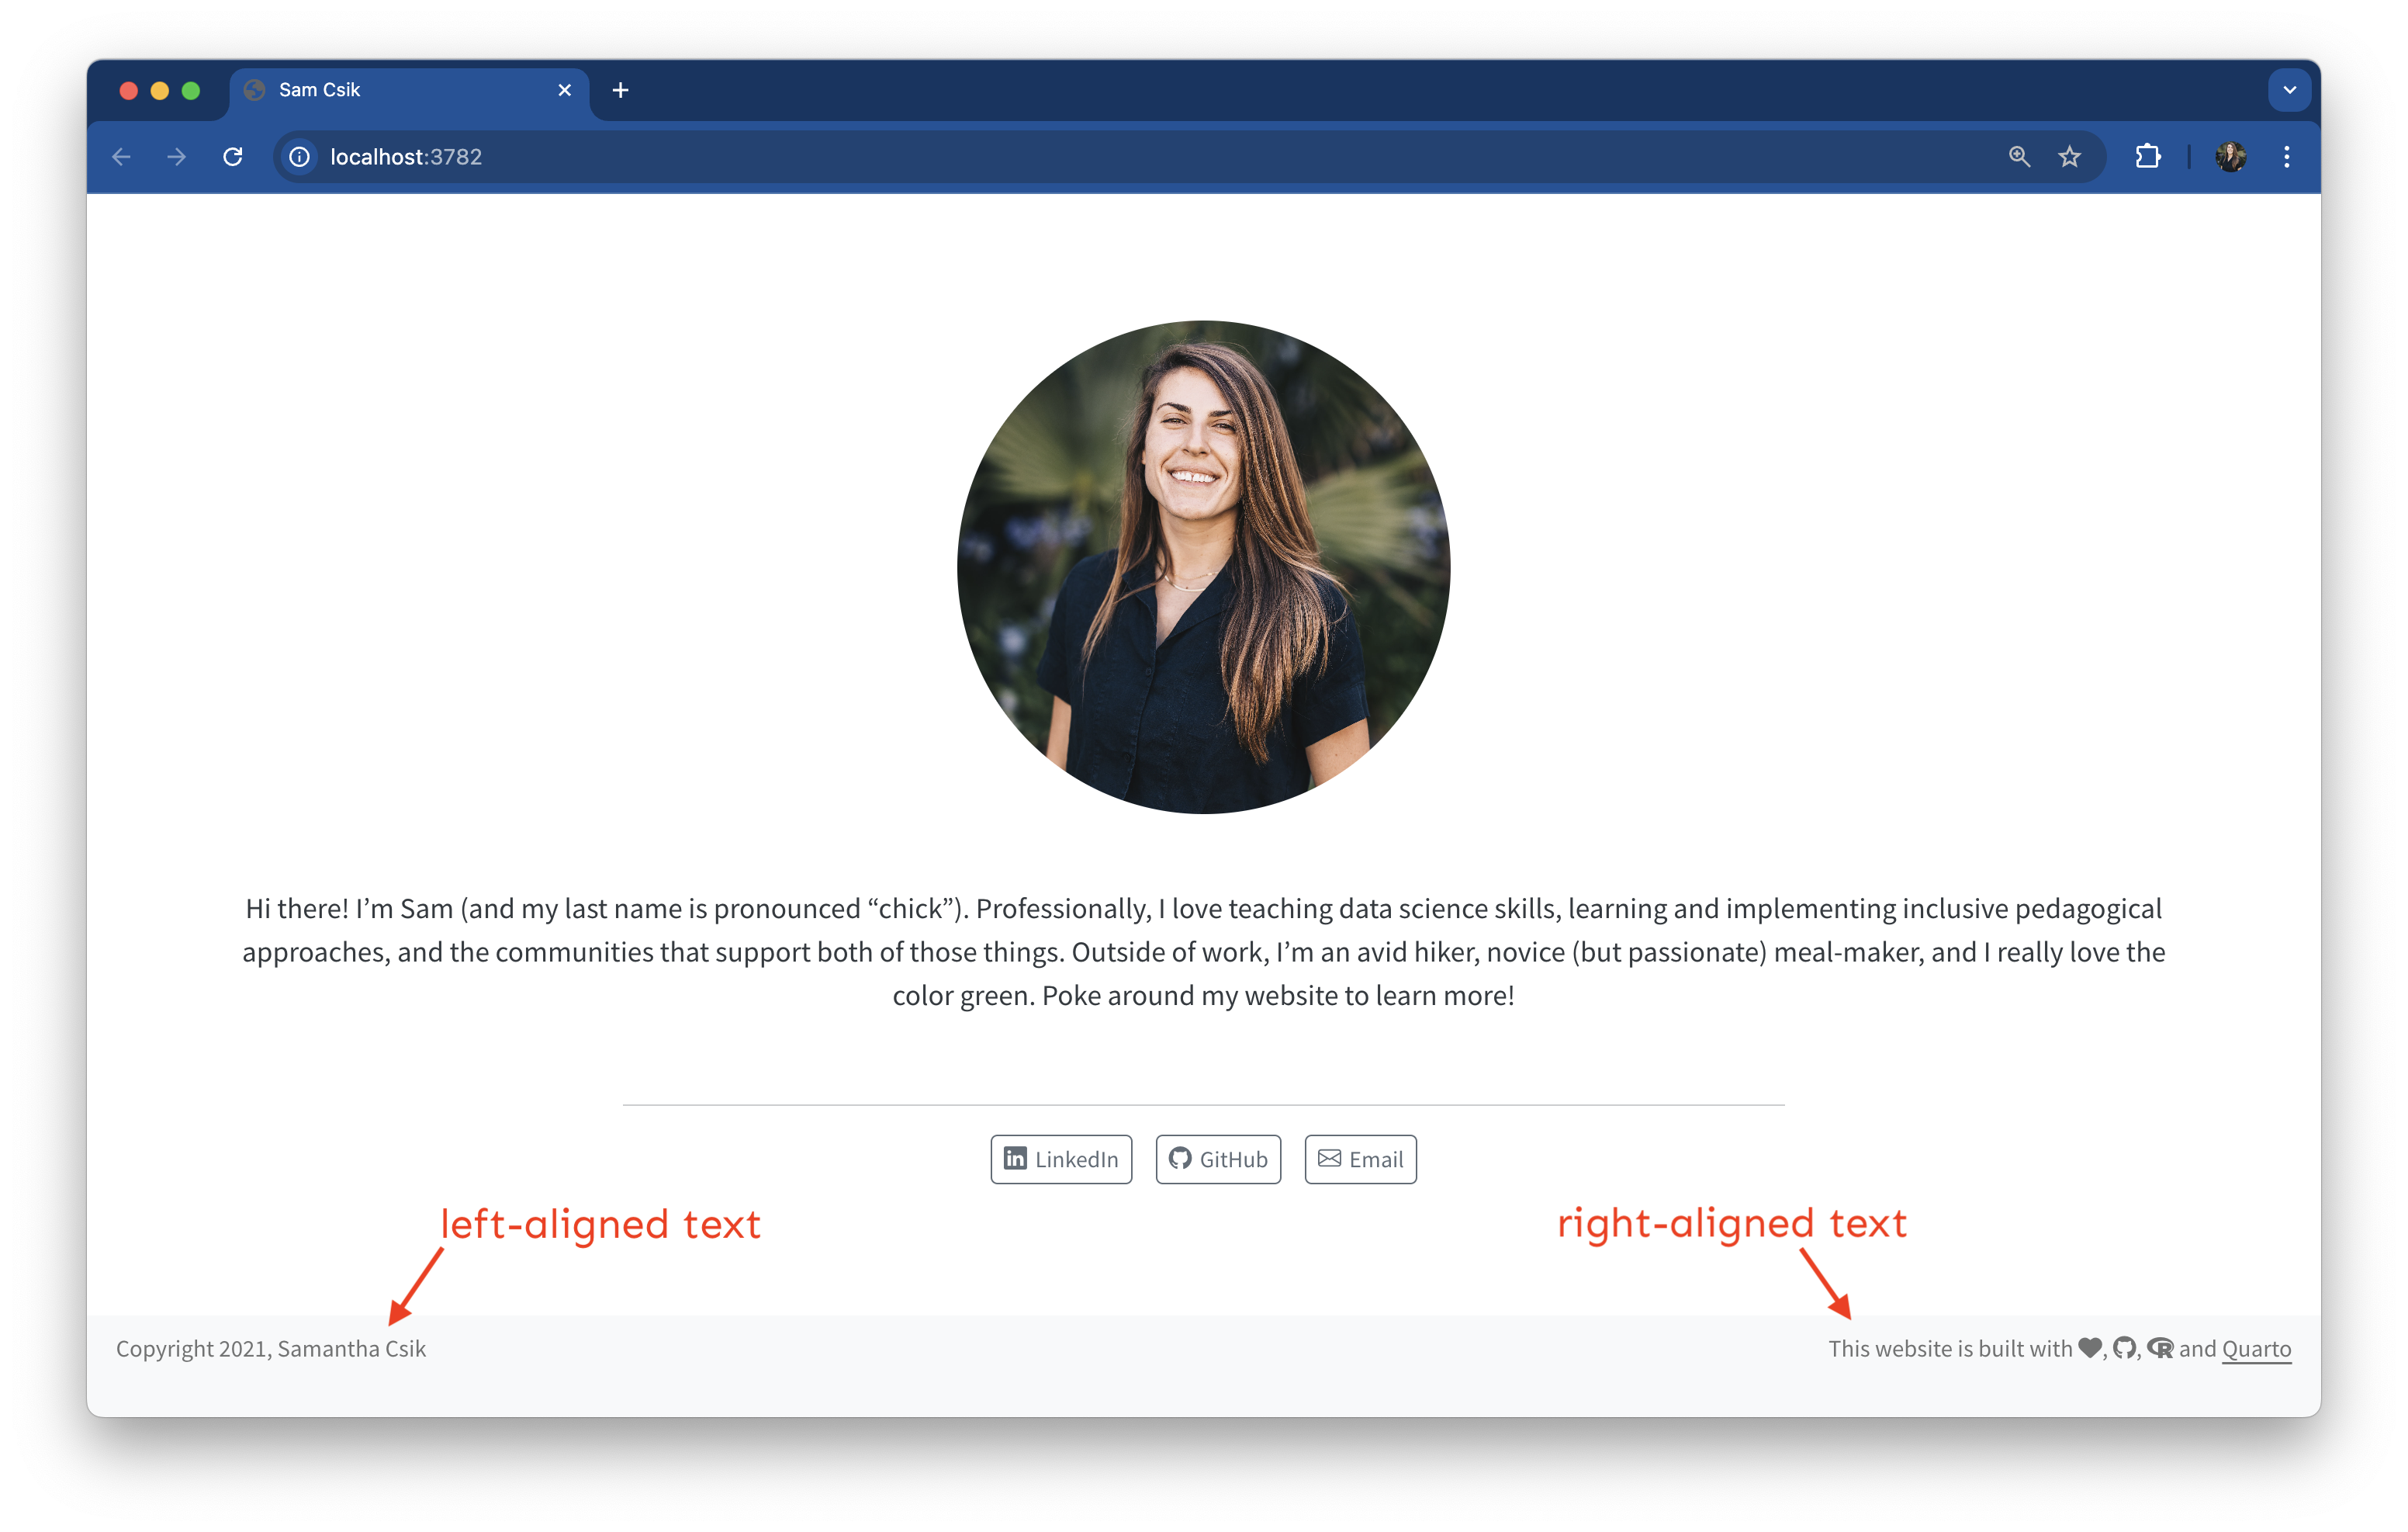Reload the page with the refresh icon
Image resolution: width=2408 pixels, height=1532 pixels.
[x=233, y=157]
